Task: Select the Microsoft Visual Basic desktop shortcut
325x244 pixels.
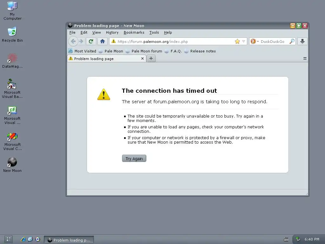Action: point(12,89)
